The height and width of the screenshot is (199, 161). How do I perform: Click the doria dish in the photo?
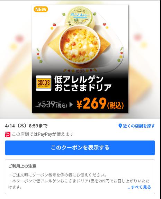point(80,45)
